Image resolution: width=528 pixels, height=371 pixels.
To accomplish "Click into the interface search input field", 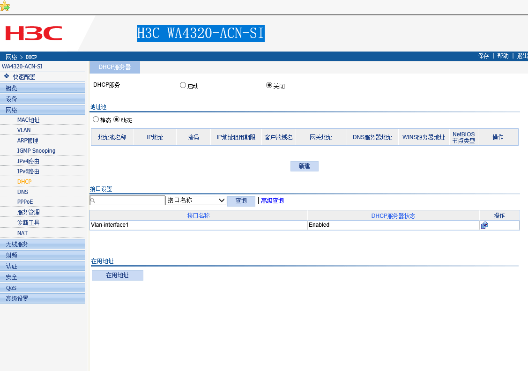I will 127,200.
